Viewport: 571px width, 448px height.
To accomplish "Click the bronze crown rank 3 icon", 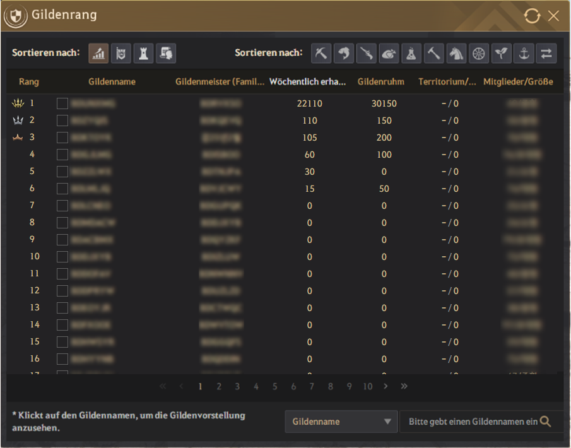I will (x=18, y=138).
